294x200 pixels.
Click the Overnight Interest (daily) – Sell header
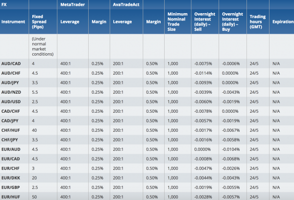click(x=204, y=21)
